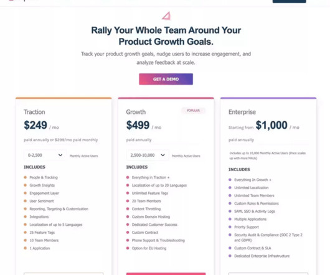
Task: Click the orange bullet beside People & Tracking
Action: pos(26,177)
